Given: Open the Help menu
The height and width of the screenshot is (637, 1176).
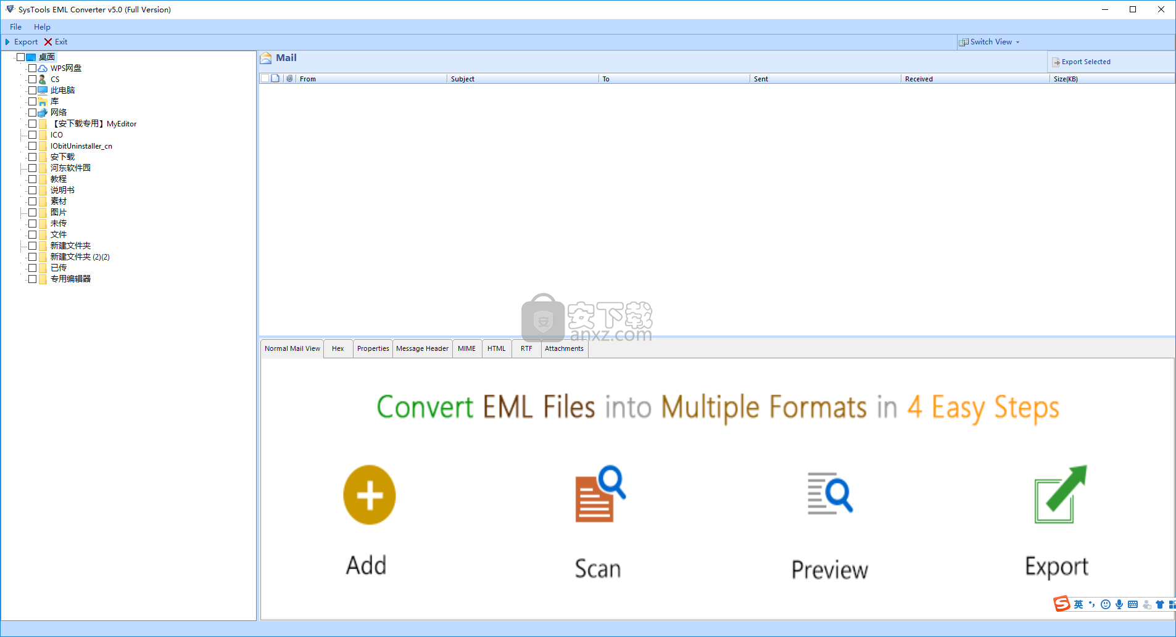Looking at the screenshot, I should click(42, 27).
